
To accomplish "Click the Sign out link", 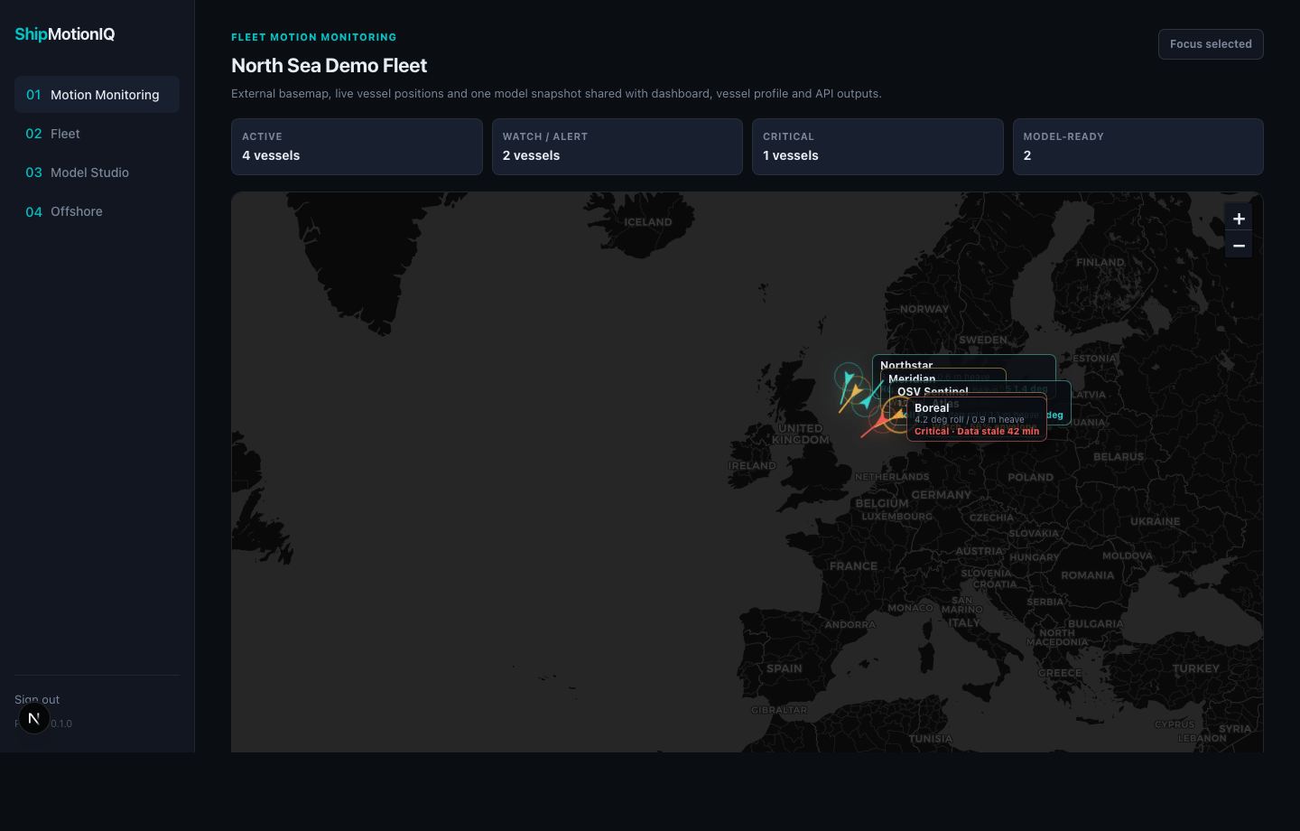I will pyautogui.click(x=37, y=699).
